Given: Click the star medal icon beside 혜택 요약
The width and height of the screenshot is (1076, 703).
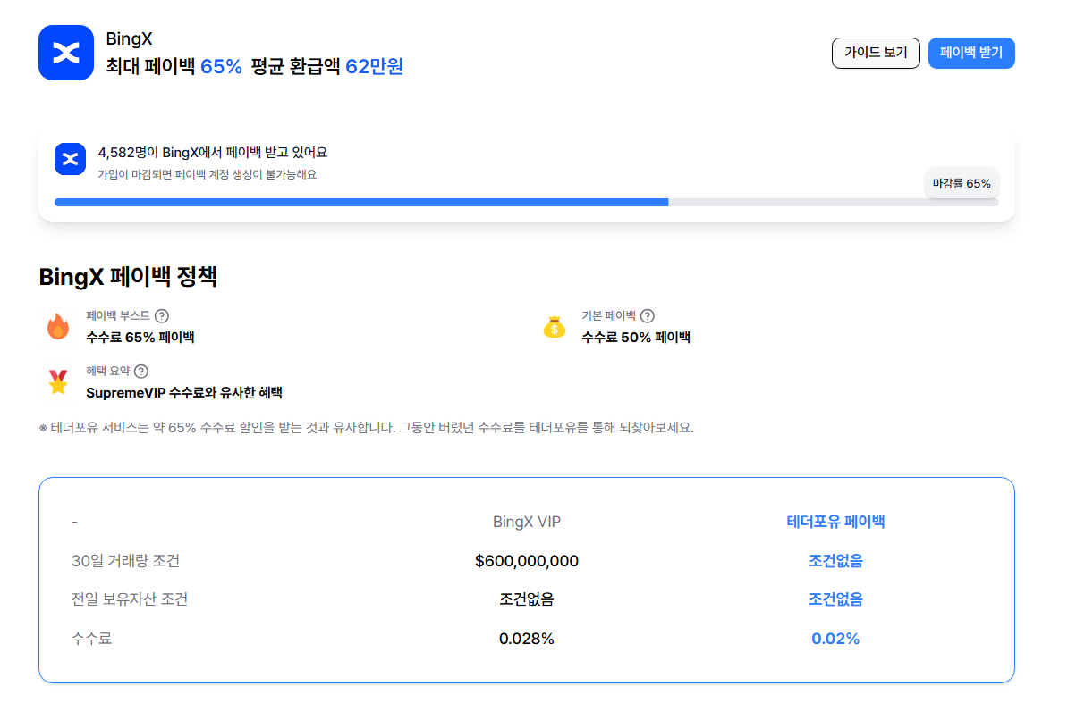Looking at the screenshot, I should click(x=58, y=381).
